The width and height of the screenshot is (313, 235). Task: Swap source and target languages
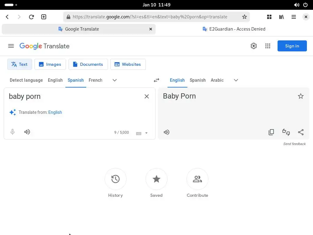tap(156, 80)
